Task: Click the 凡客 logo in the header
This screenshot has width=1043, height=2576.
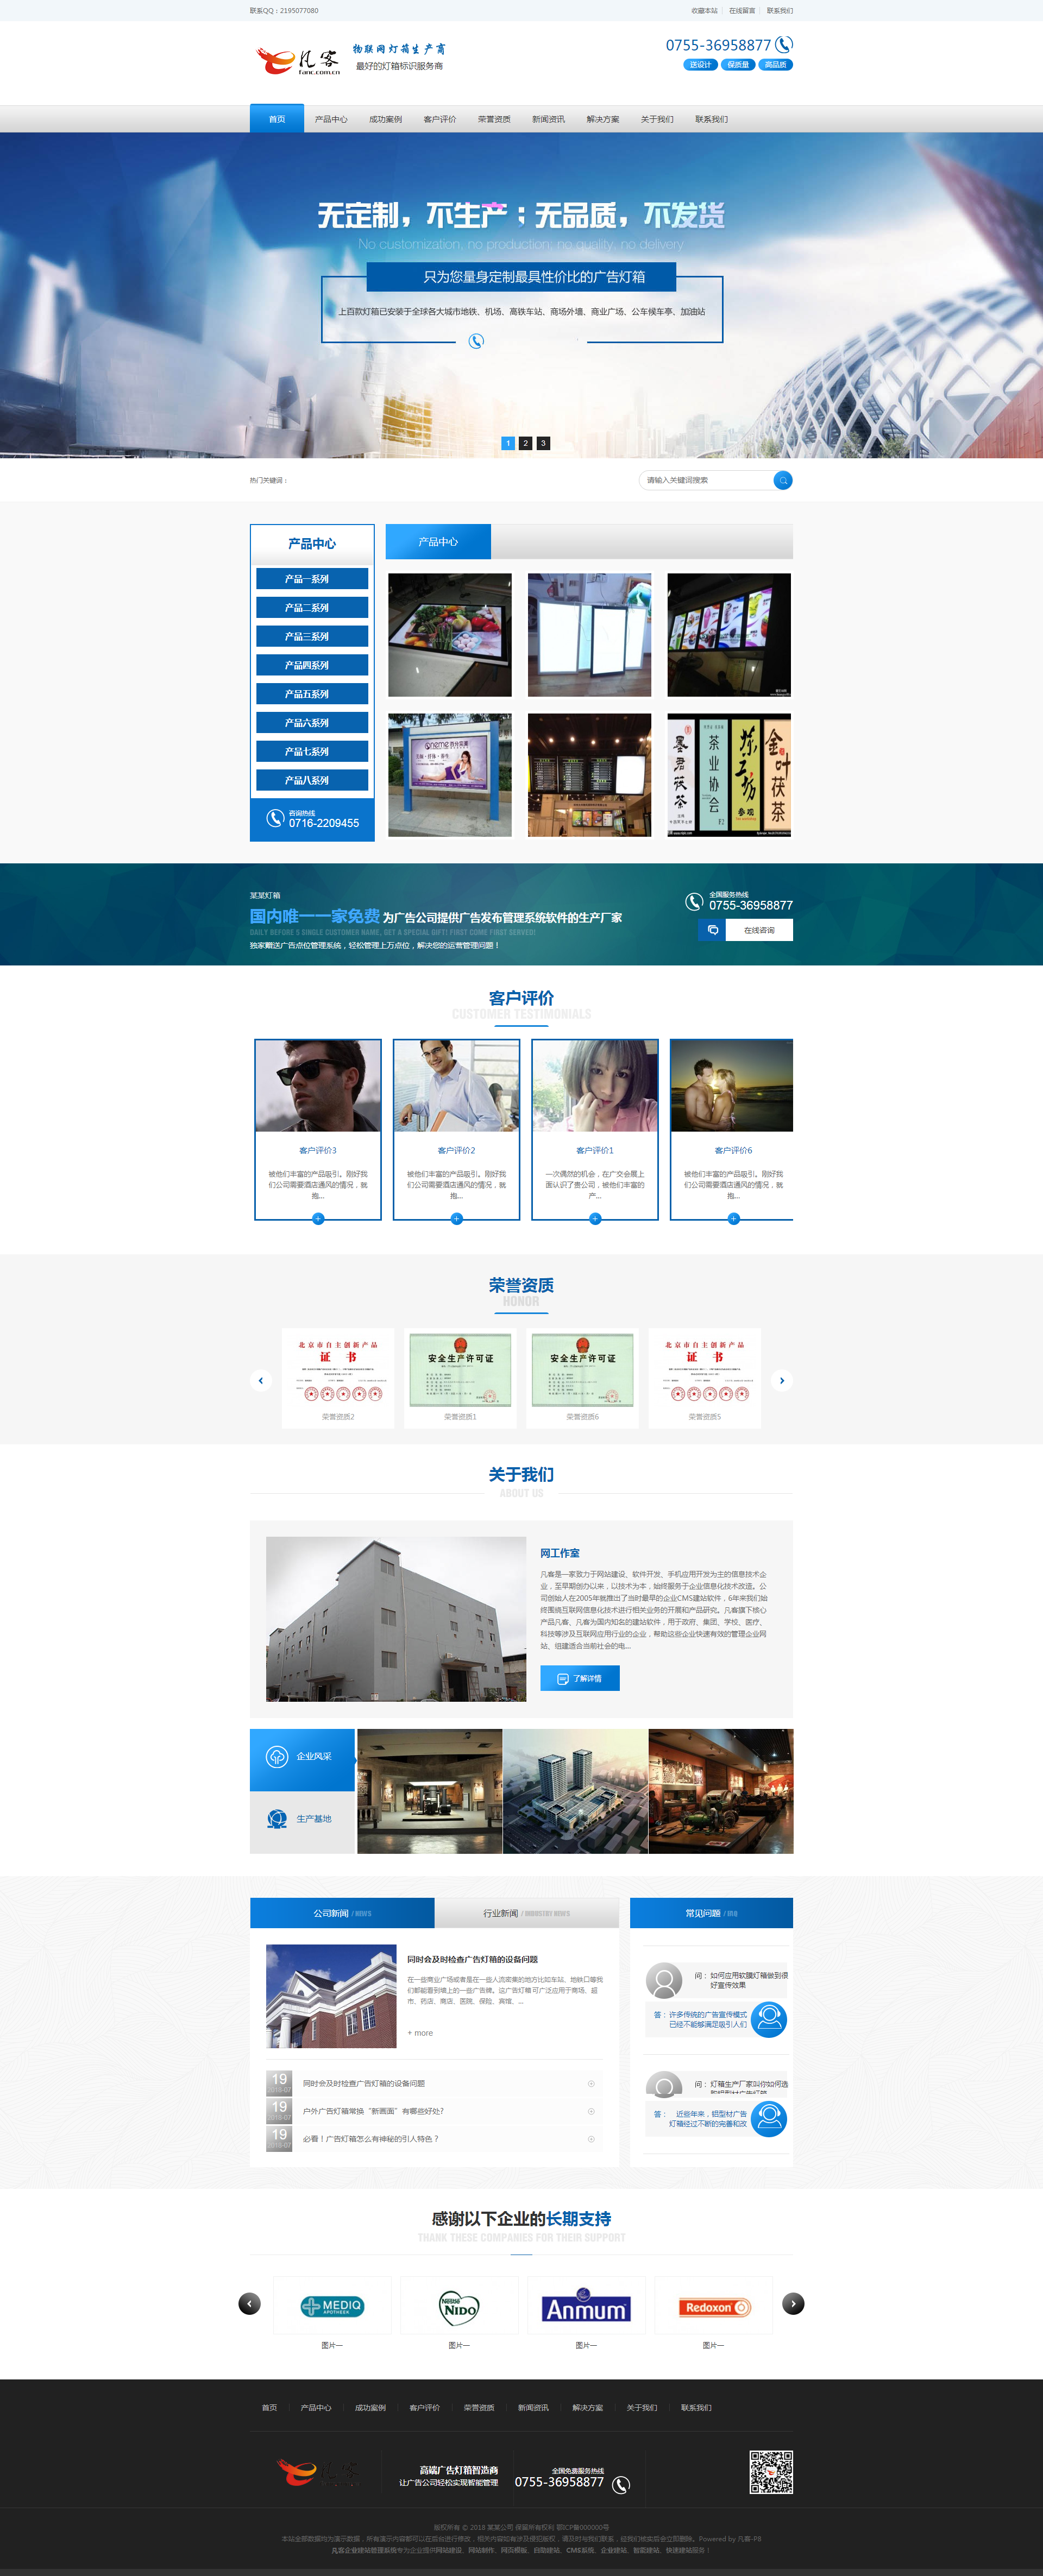Action: [298, 61]
